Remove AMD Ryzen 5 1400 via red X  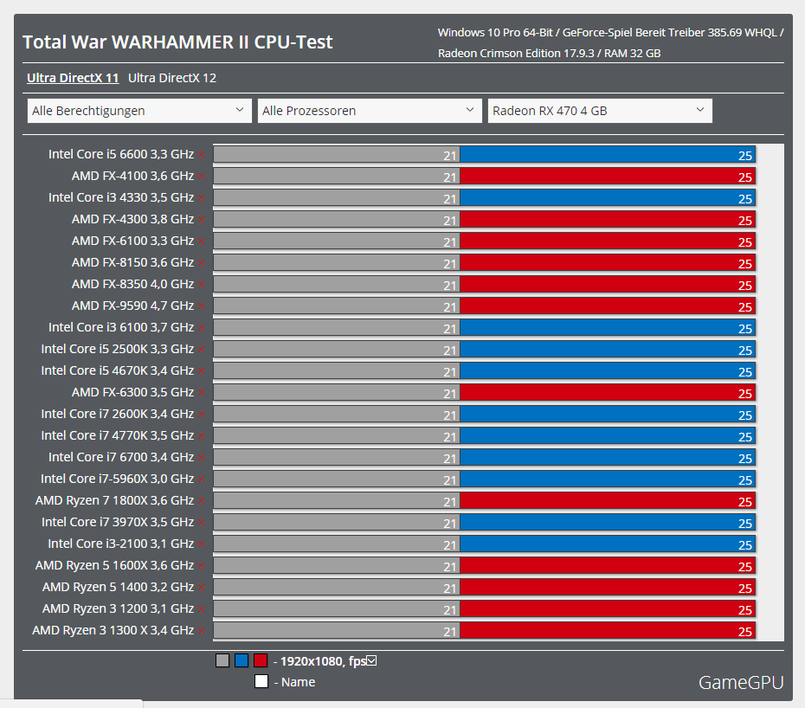pyautogui.click(x=201, y=588)
